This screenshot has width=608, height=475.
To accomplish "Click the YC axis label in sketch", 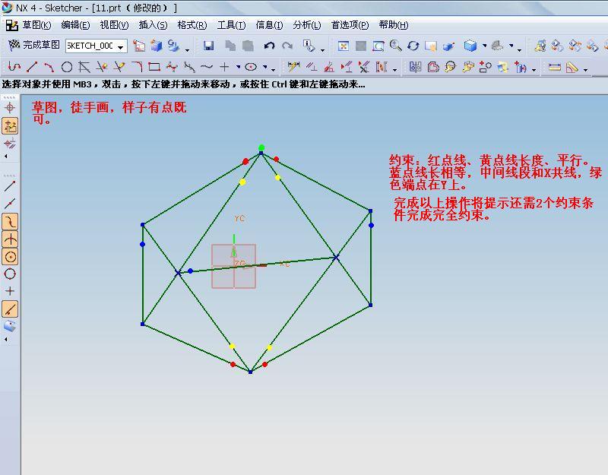I will point(239,219).
